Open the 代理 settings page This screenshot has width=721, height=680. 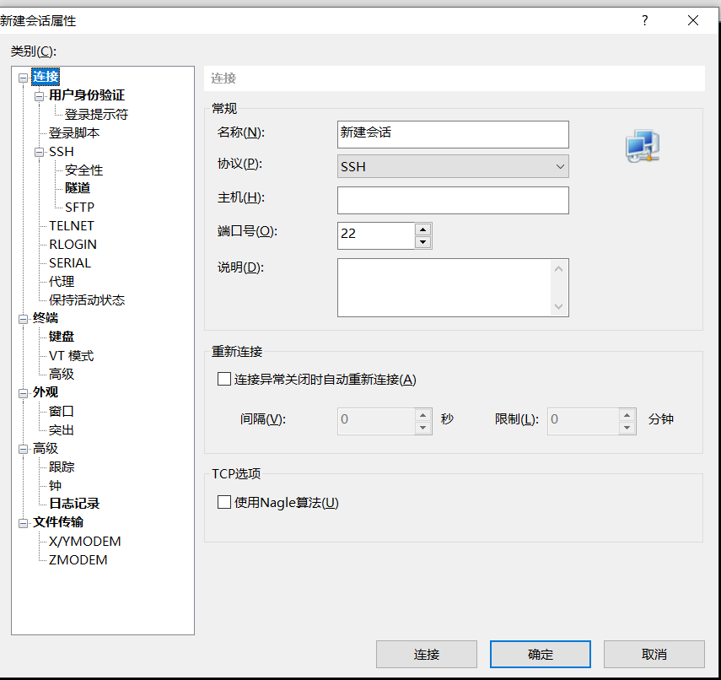(62, 282)
